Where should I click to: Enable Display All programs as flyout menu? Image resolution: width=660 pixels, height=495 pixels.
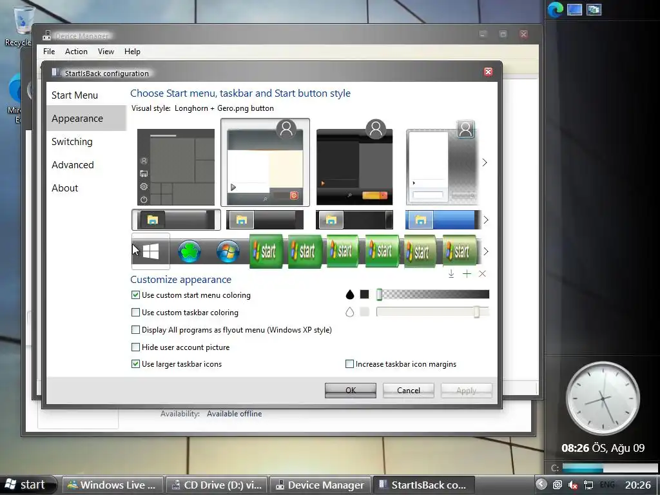coord(135,329)
